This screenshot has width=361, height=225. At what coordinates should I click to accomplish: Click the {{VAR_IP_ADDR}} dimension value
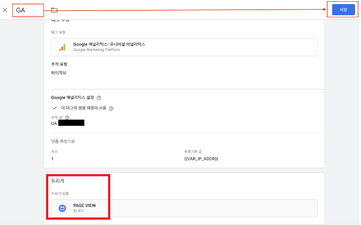[x=201, y=159]
